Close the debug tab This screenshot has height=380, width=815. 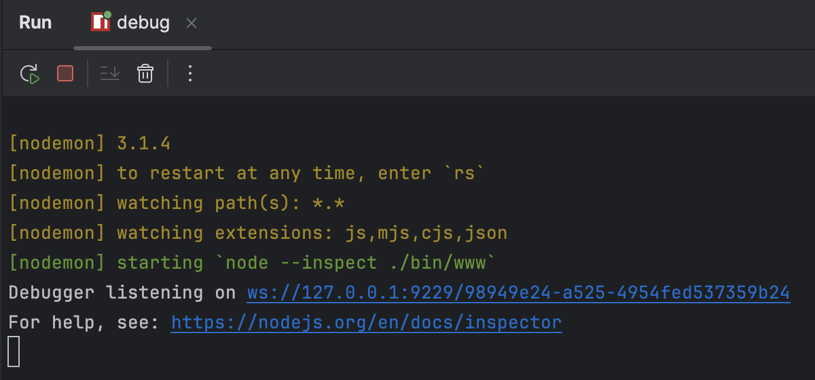coord(192,23)
